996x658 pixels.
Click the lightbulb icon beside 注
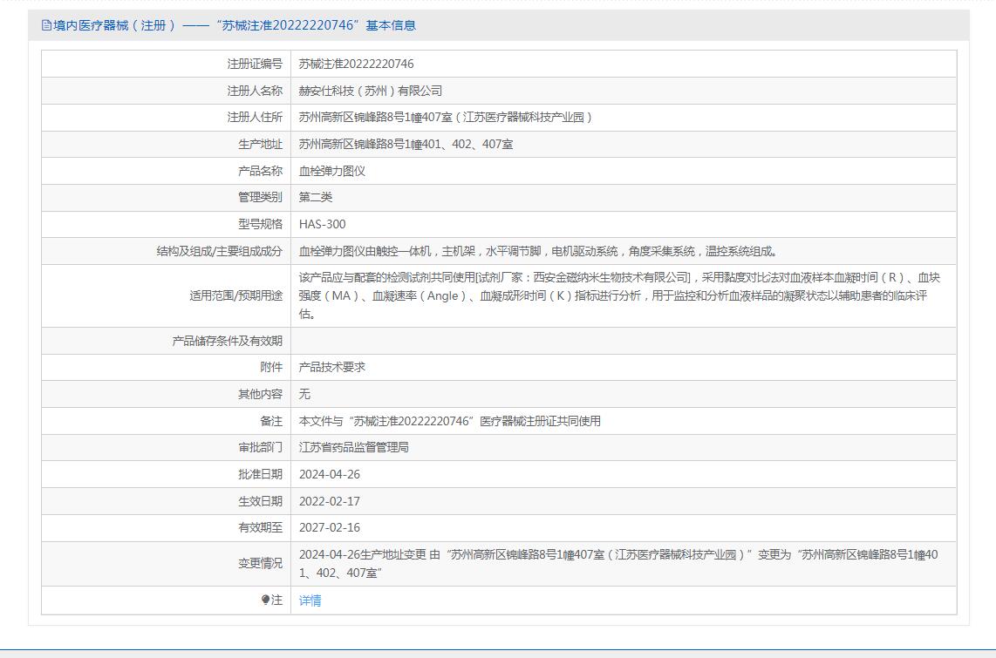tap(266, 600)
